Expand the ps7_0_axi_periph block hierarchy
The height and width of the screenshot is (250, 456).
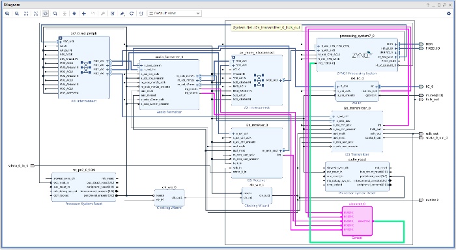[x=61, y=38]
